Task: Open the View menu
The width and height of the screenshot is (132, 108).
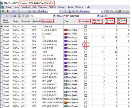Action: pos(17,7)
